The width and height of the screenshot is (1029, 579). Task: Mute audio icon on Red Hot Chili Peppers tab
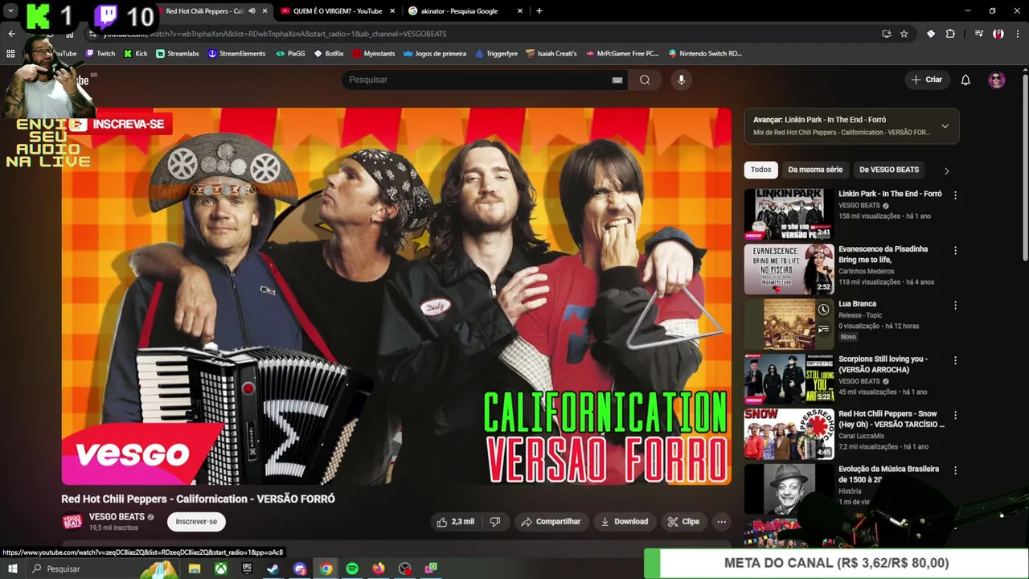pyautogui.click(x=252, y=11)
